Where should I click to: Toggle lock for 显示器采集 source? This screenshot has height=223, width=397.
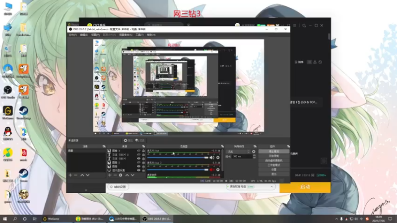coord(143,170)
